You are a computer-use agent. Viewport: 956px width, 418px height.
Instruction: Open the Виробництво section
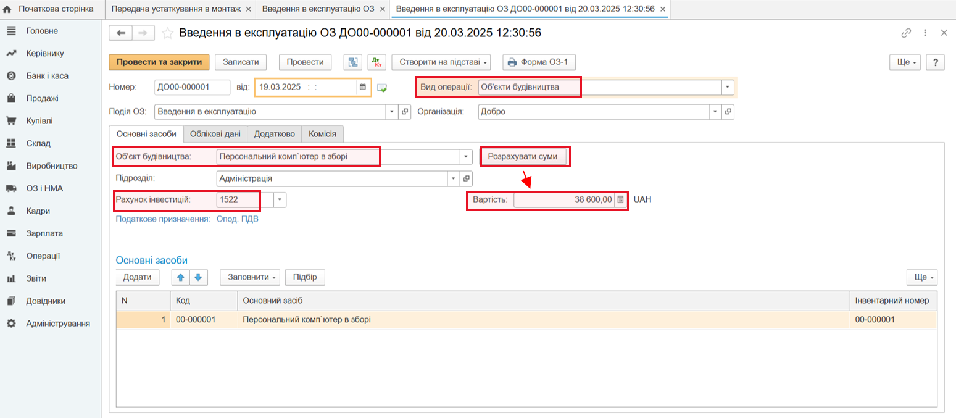pos(51,166)
